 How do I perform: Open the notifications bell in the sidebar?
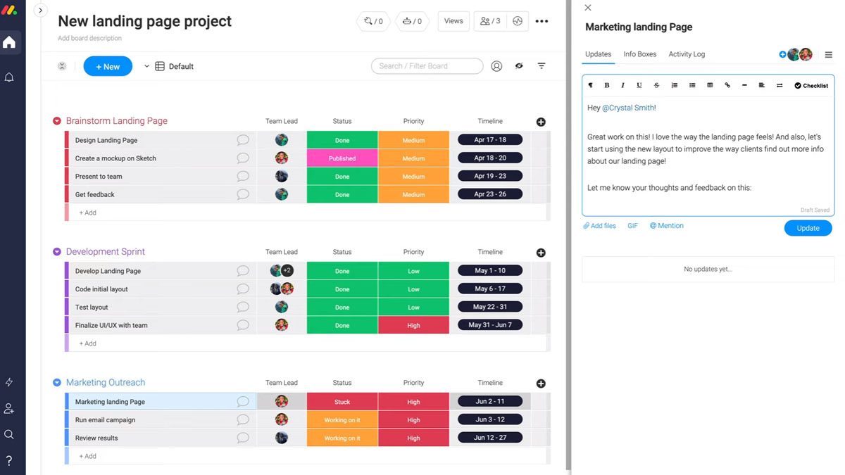click(x=9, y=77)
